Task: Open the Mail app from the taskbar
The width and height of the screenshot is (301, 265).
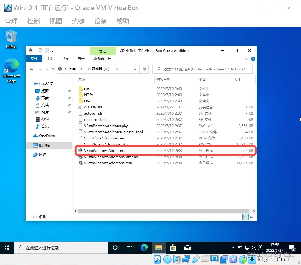Action: 187,248
